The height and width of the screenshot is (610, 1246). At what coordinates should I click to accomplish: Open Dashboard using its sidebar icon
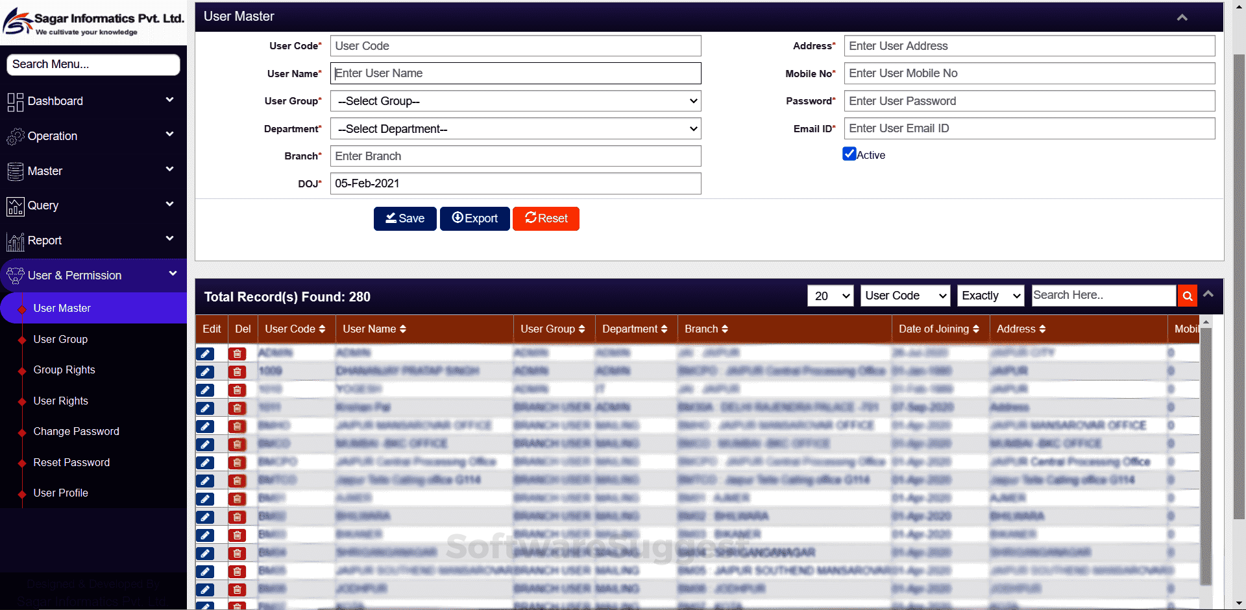click(14, 101)
